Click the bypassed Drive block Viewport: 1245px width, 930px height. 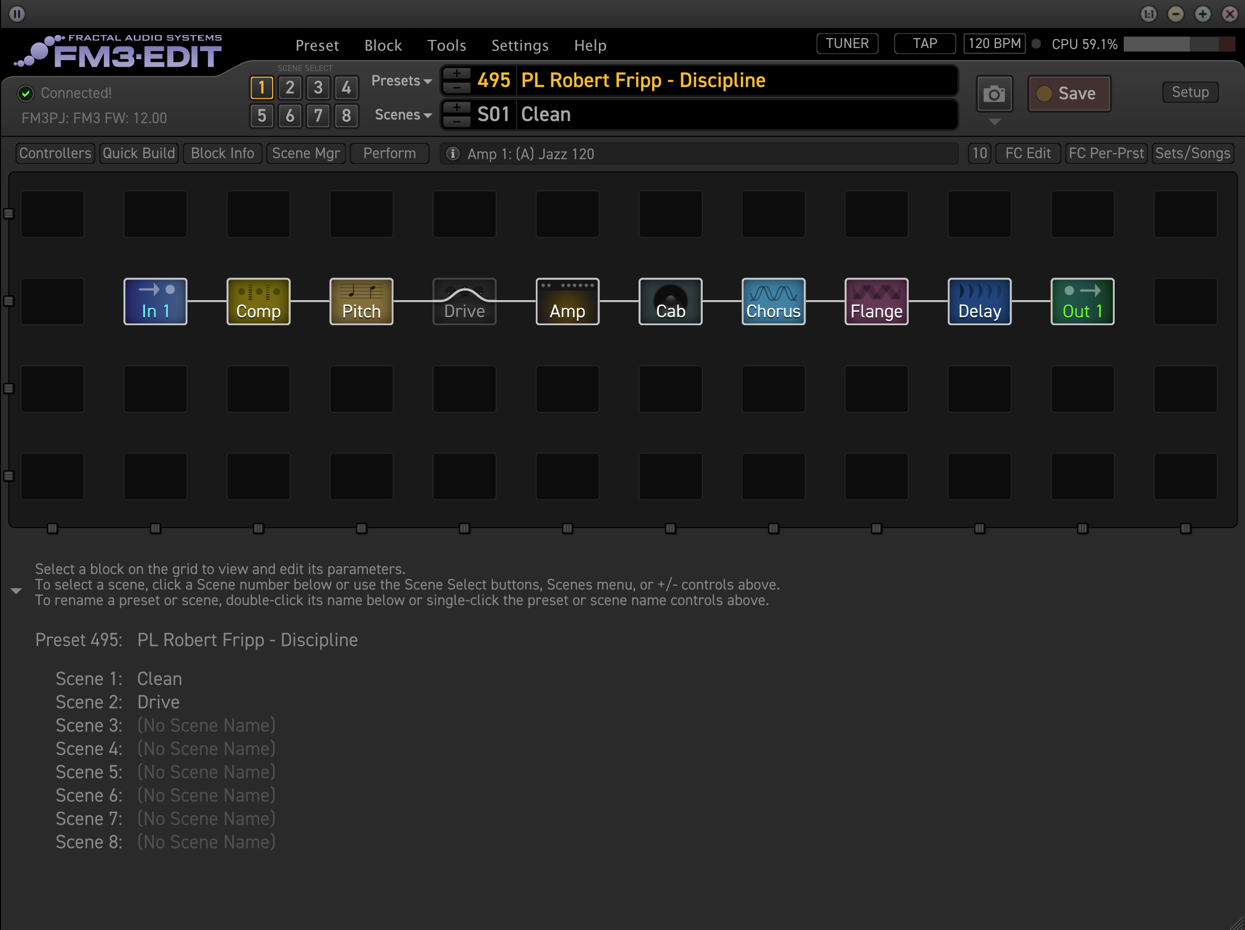464,301
